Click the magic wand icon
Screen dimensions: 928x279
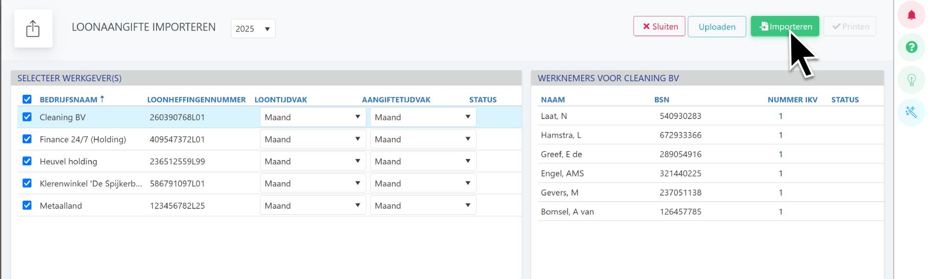[911, 112]
